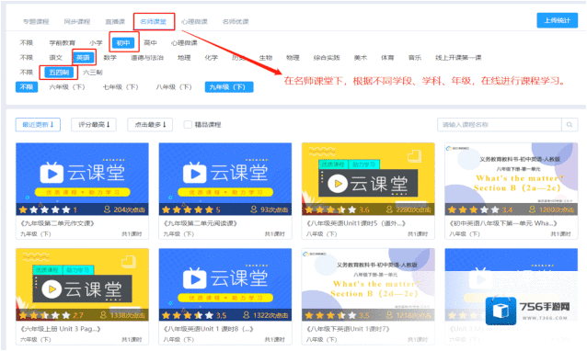The width and height of the screenshot is (587, 351).
Task: Open thumbnail of 《八年级英语Unit 1 课时8》
Action: tap(225, 285)
